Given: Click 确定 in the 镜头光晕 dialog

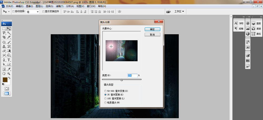Looking at the screenshot, I should pyautogui.click(x=152, y=29).
